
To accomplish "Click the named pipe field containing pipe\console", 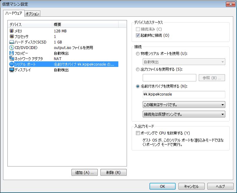I will (x=184, y=95).
